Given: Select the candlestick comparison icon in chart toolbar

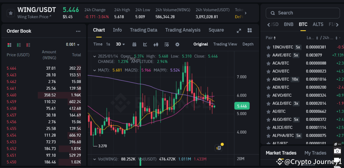Looking at the screenshot, I should click(x=156, y=44).
